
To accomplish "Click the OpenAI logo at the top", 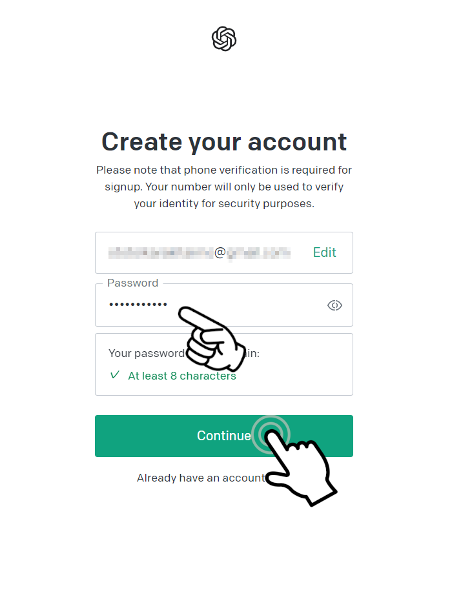I will point(224,39).
